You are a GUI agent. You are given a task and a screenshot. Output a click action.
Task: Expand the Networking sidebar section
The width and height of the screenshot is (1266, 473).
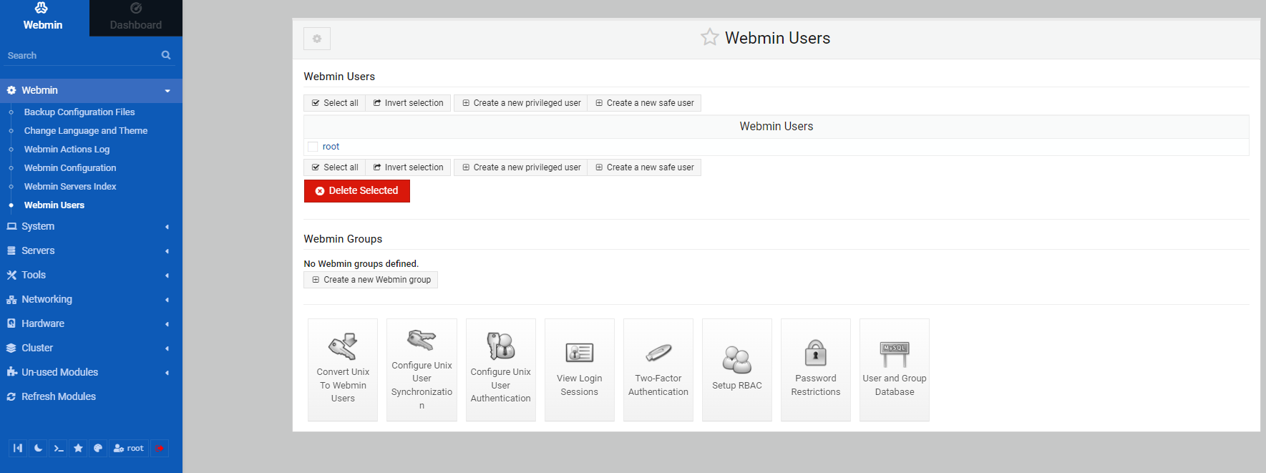(x=89, y=299)
